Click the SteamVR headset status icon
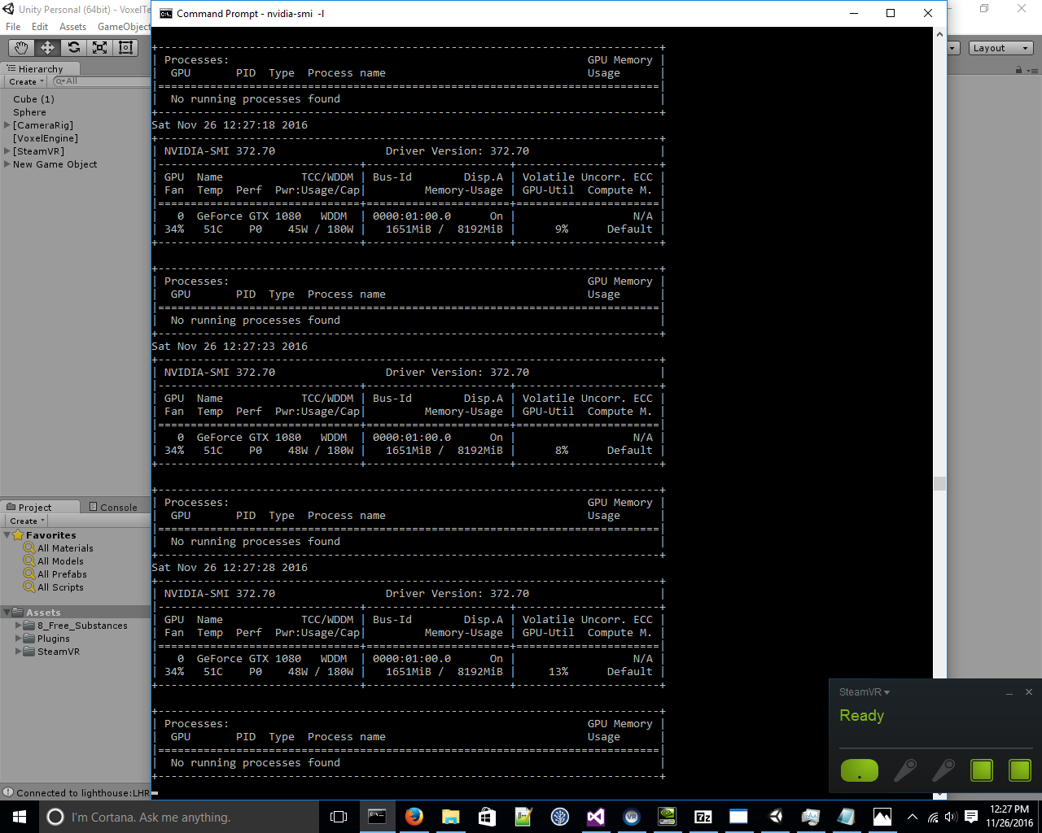Image resolution: width=1042 pixels, height=833 pixels. click(x=859, y=770)
